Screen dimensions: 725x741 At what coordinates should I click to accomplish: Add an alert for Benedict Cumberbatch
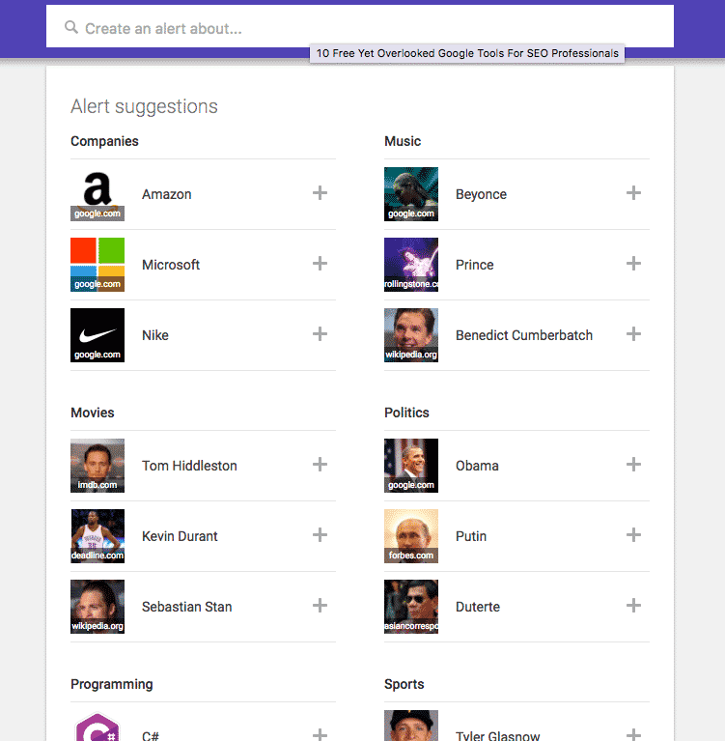click(x=633, y=334)
